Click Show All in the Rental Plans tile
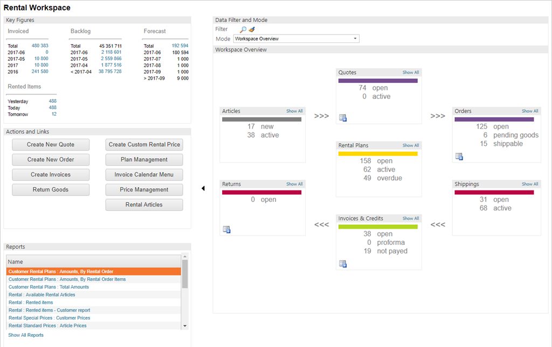The image size is (552, 347). point(410,145)
